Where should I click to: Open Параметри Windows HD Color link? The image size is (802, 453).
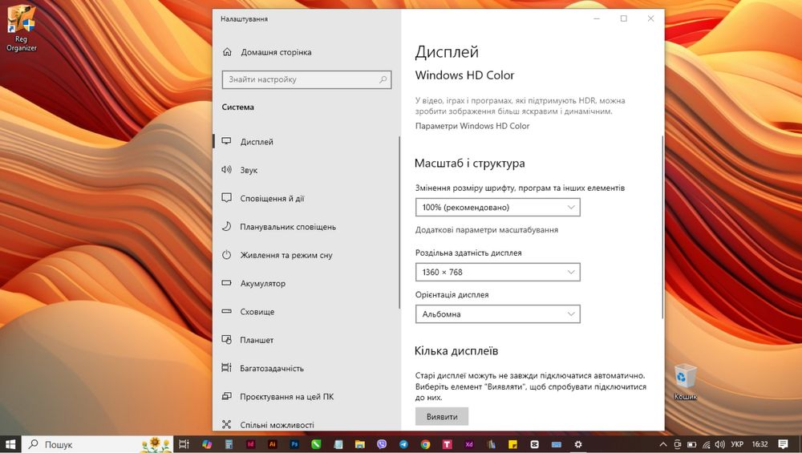pyautogui.click(x=472, y=126)
